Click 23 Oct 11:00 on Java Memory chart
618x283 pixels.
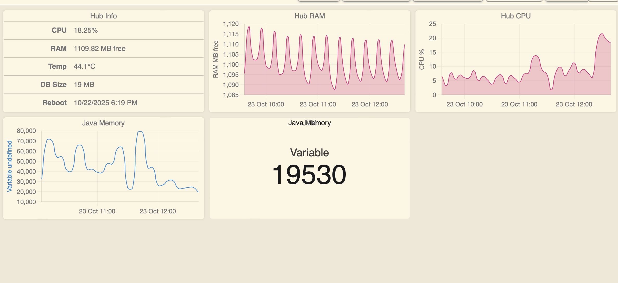tap(97, 211)
